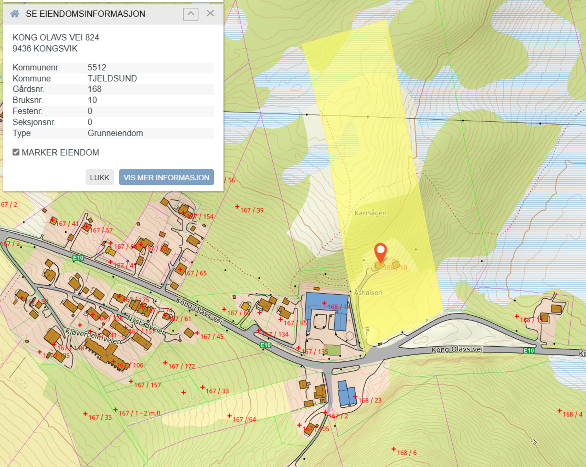
Task: Click the Karihågen place name label
Action: pos(370,213)
